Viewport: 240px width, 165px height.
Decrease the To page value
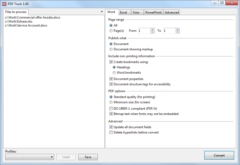pos(177,32)
